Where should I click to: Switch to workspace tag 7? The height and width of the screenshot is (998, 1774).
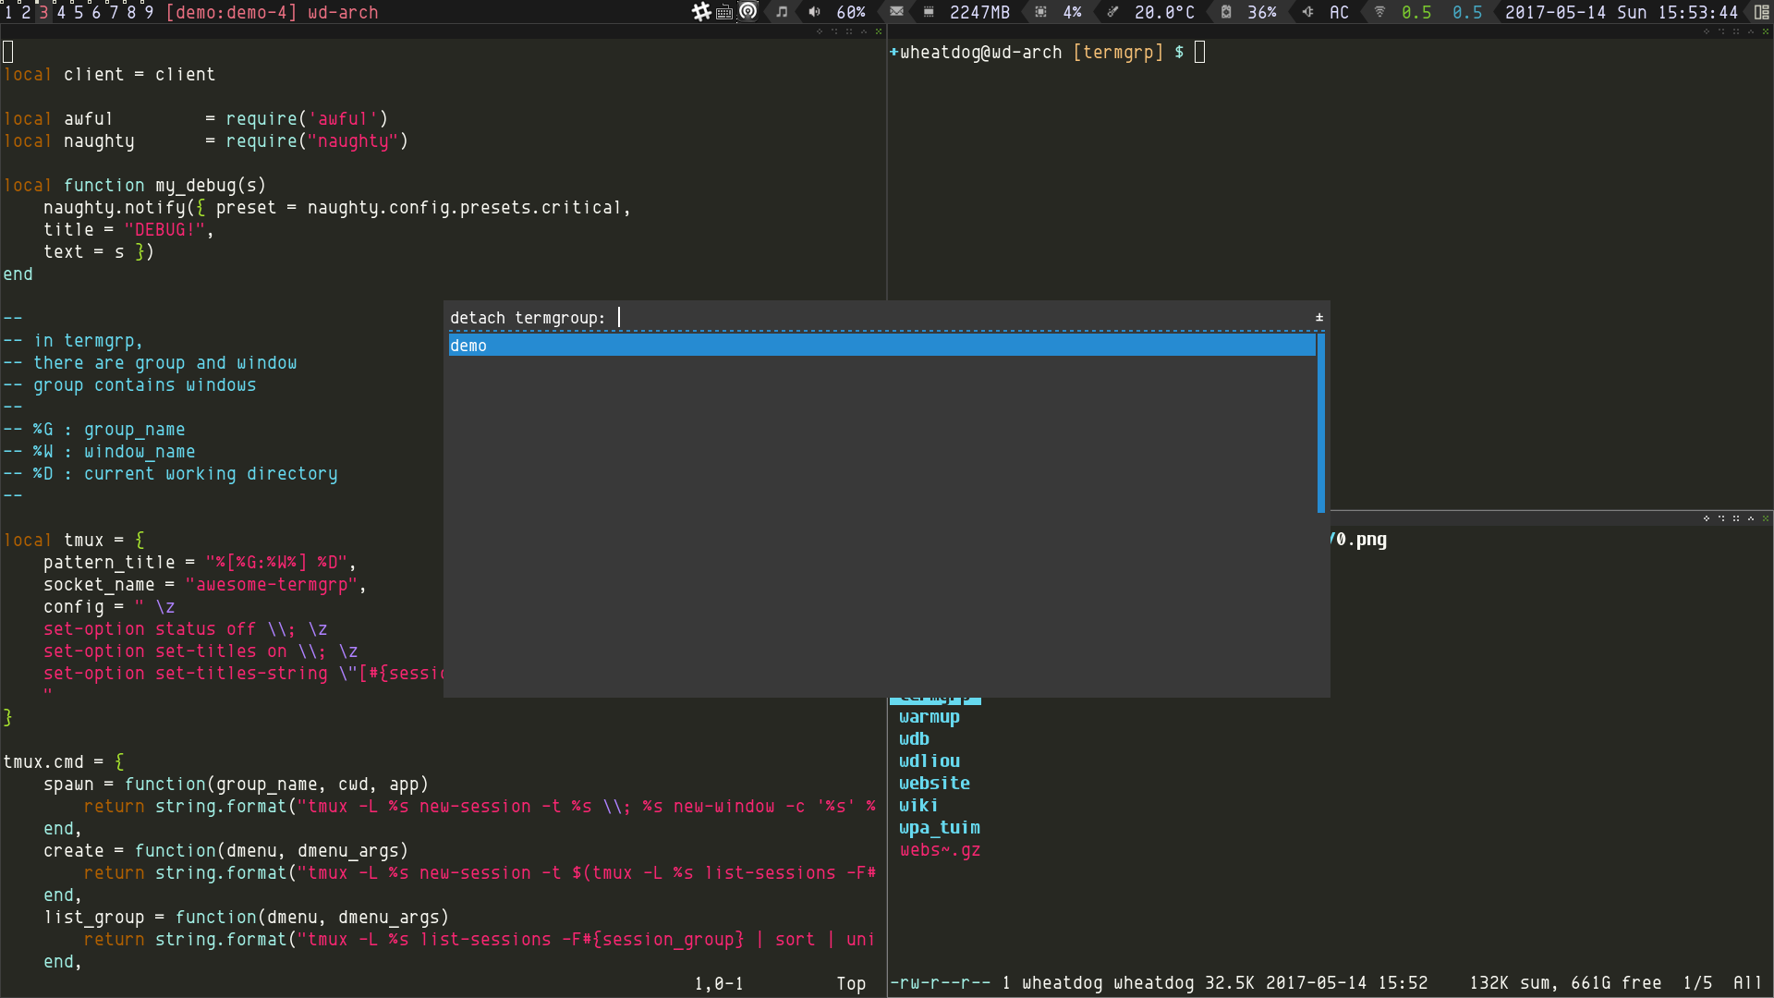coord(114,12)
